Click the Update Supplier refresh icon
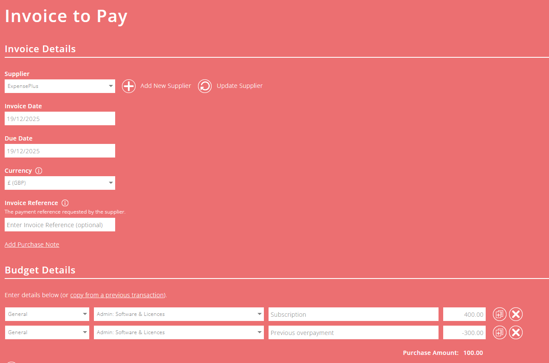This screenshot has width=549, height=363. click(205, 86)
